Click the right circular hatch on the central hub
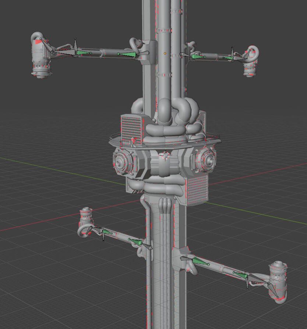The width and height of the screenshot is (307, 329). (207, 160)
